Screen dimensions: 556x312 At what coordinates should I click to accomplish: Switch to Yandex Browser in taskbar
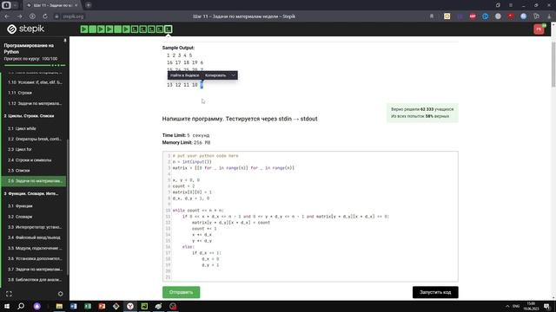click(x=130, y=306)
